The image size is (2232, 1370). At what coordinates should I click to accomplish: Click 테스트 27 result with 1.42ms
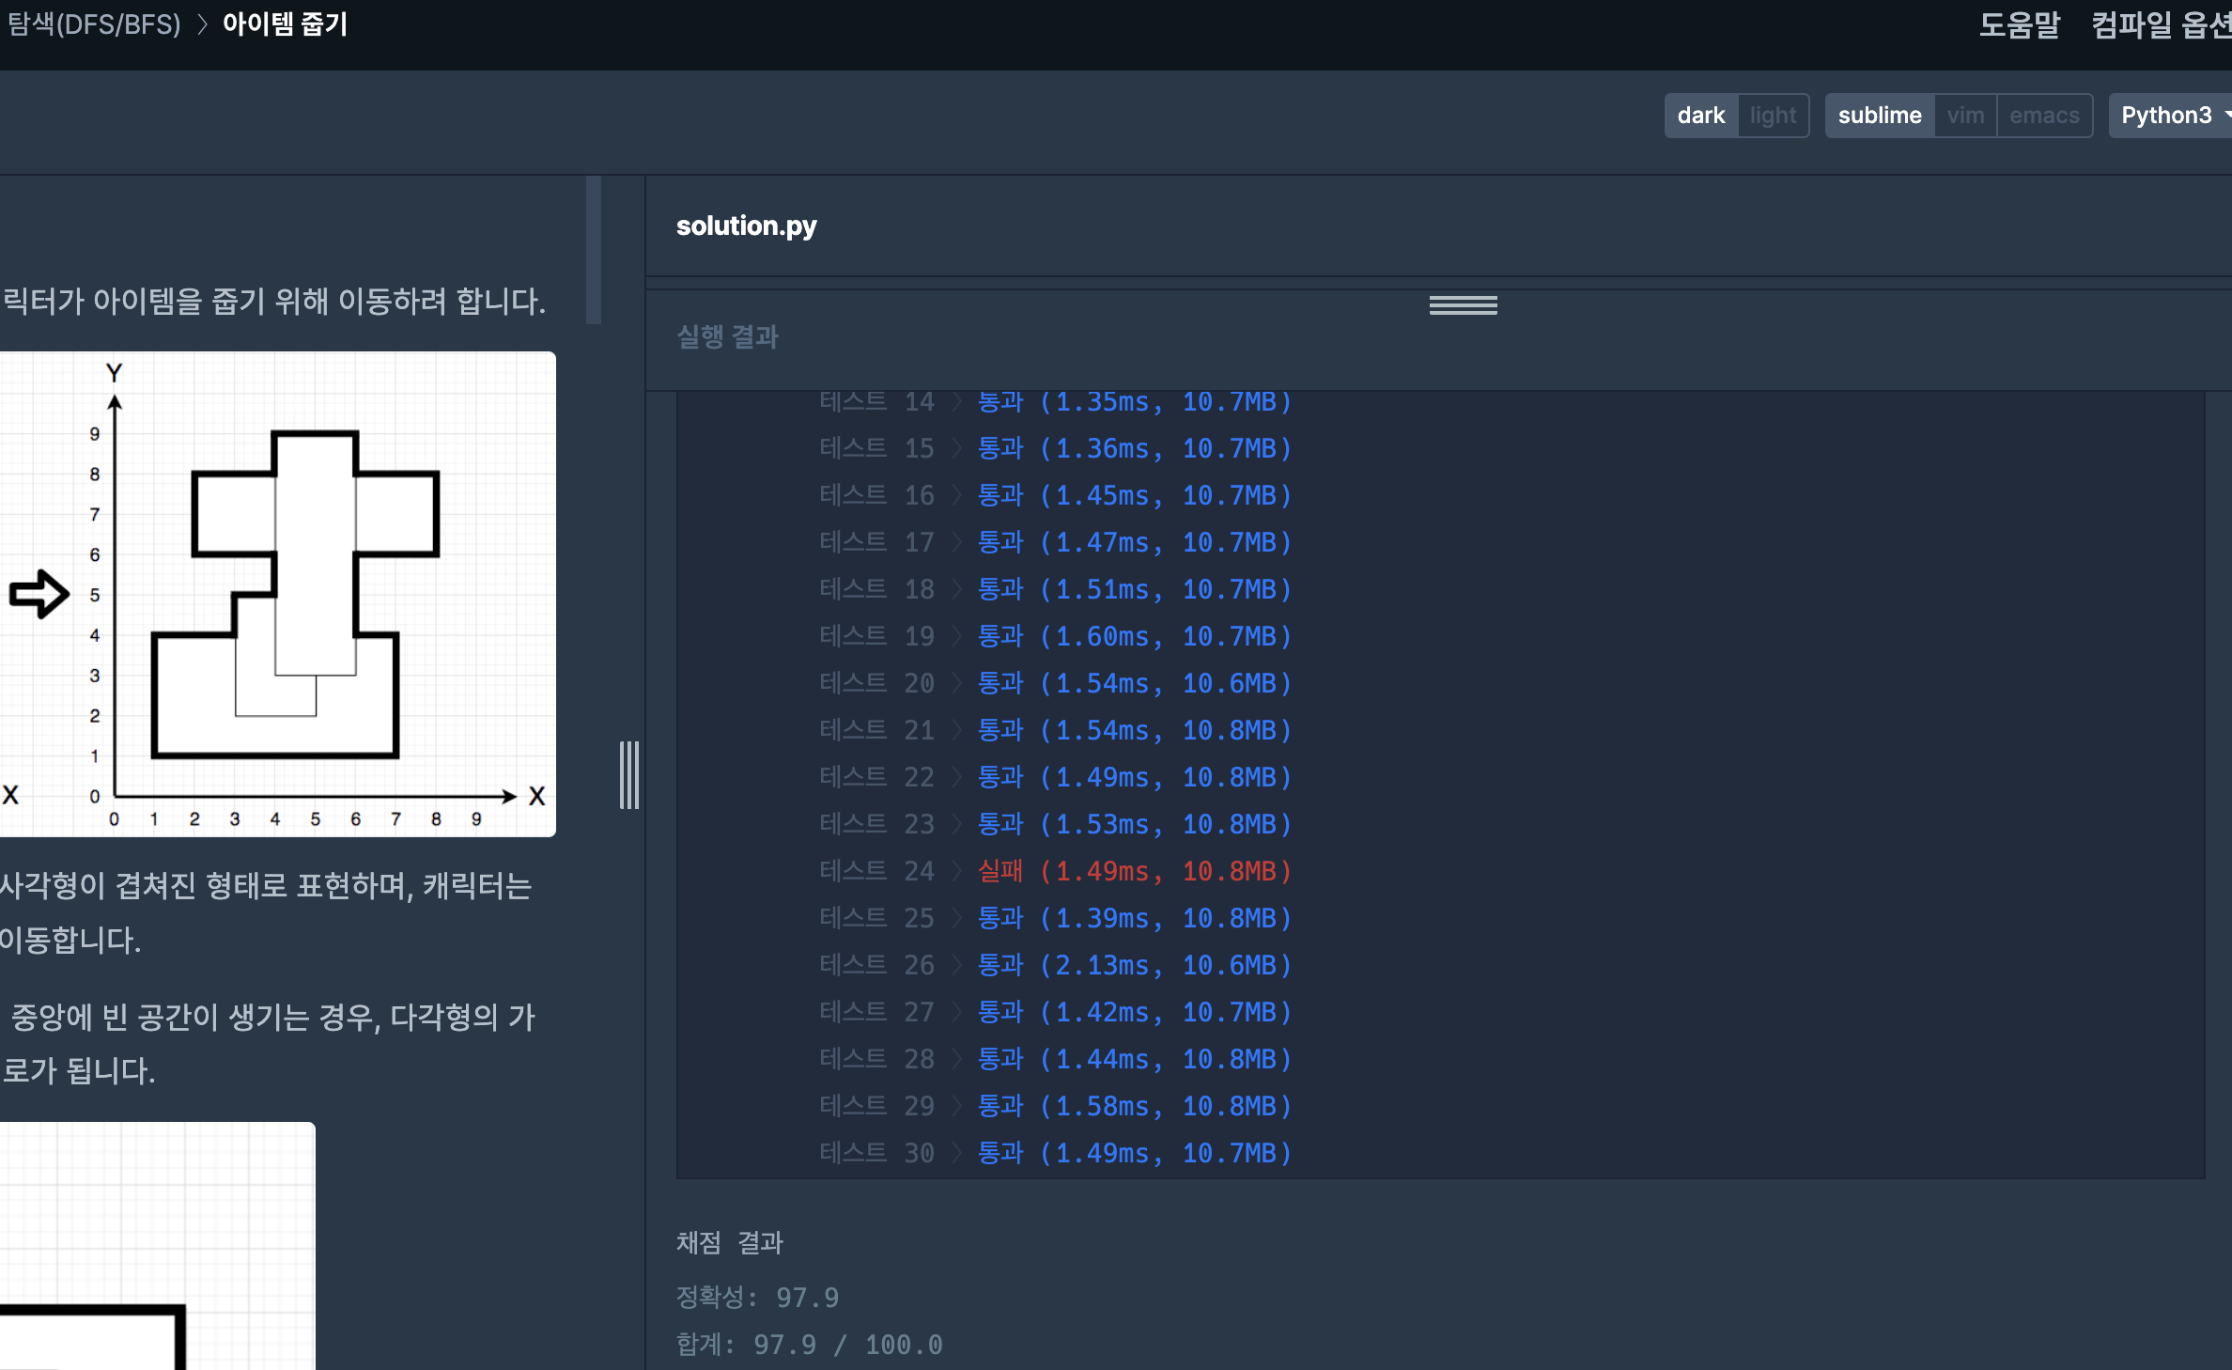(x=1056, y=1012)
